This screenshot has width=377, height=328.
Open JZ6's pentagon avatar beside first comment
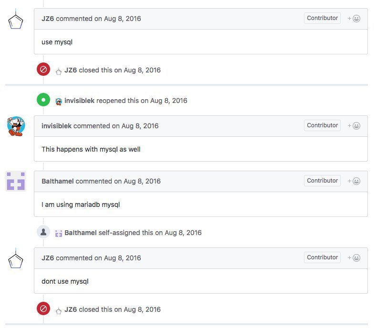point(16,19)
